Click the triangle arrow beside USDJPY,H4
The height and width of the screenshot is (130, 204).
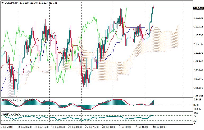pos(2,3)
